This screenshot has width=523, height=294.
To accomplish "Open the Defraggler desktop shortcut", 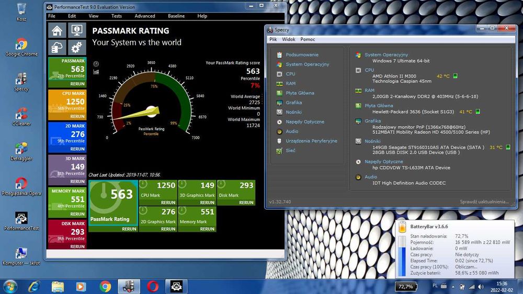I will pyautogui.click(x=21, y=152).
